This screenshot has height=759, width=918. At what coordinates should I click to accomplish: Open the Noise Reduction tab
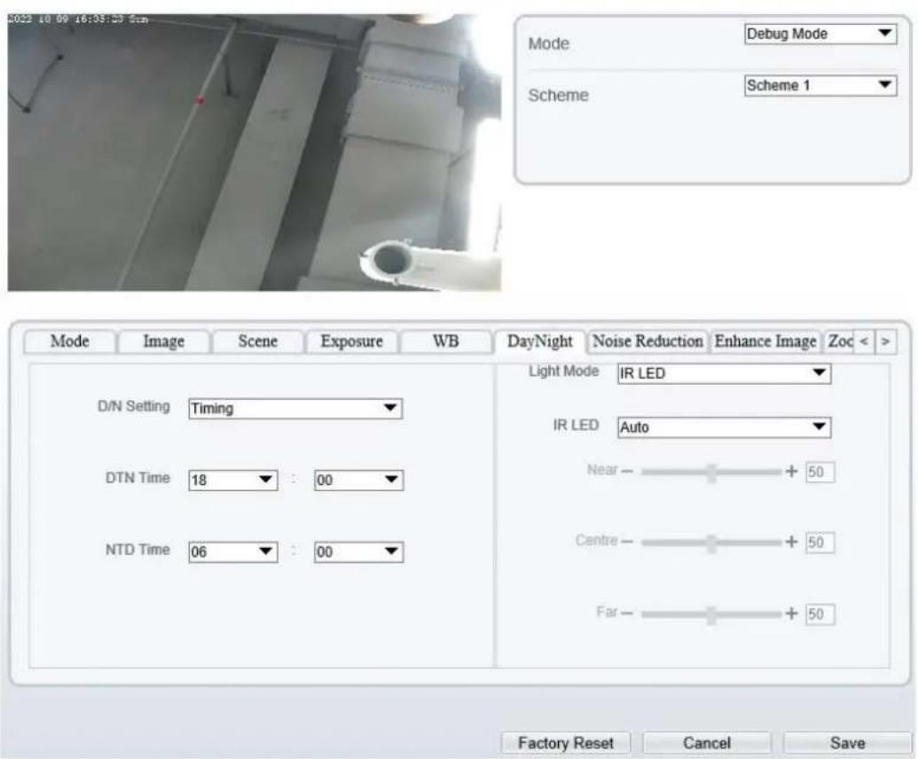pos(647,341)
